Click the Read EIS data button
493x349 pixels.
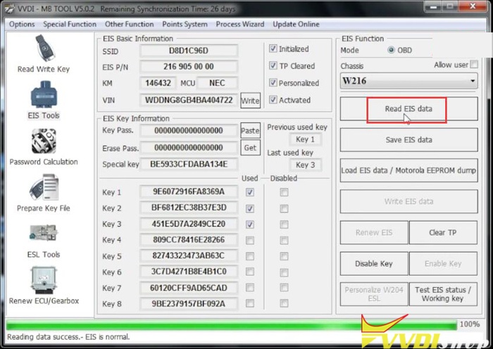(x=408, y=108)
